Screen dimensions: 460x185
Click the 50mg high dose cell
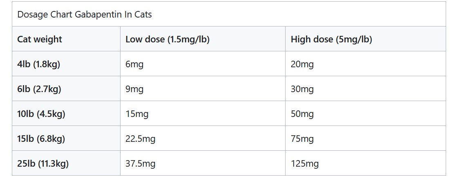point(302,114)
